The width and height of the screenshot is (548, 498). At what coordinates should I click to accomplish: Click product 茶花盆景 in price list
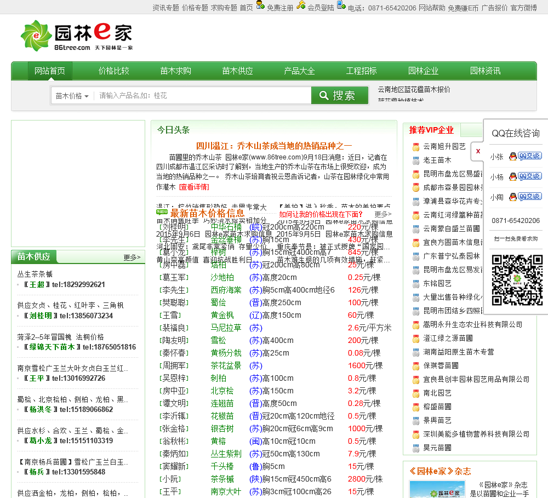[x=226, y=365]
